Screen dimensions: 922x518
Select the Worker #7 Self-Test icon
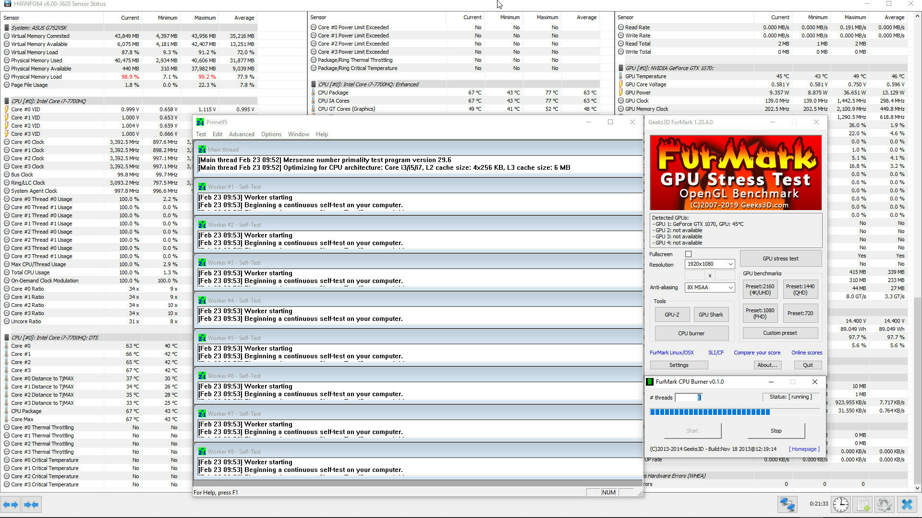pyautogui.click(x=202, y=414)
